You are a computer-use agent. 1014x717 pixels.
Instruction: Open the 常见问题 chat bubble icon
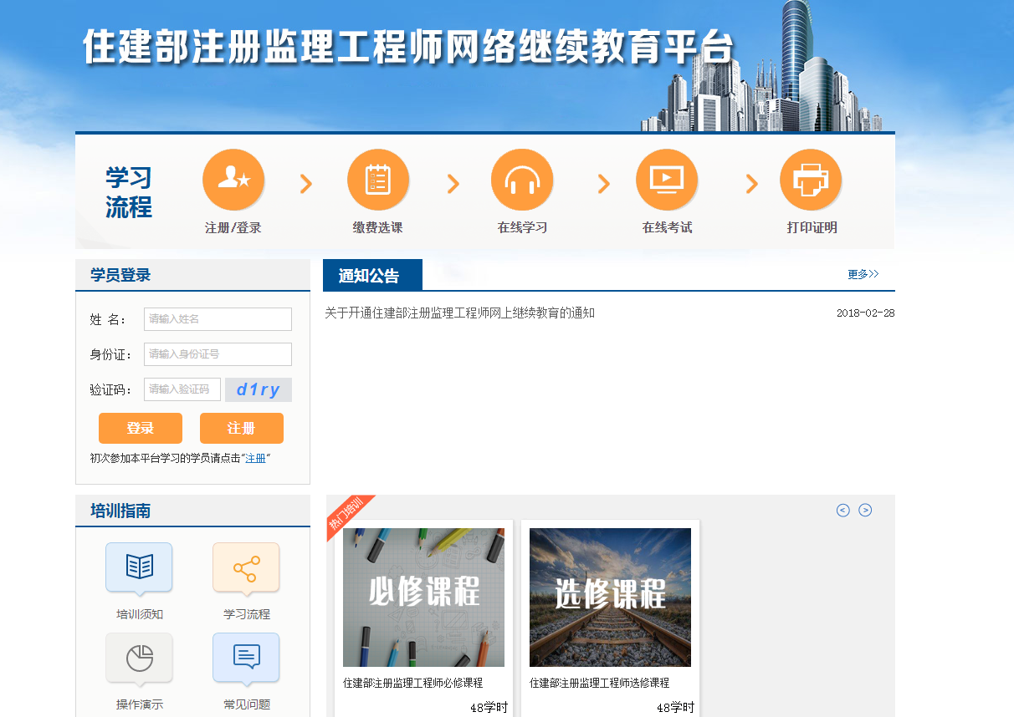coord(246,658)
